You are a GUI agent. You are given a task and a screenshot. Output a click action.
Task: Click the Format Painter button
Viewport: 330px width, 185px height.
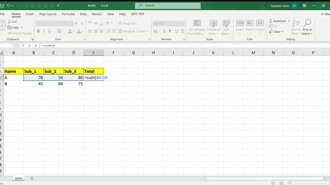click(20, 33)
